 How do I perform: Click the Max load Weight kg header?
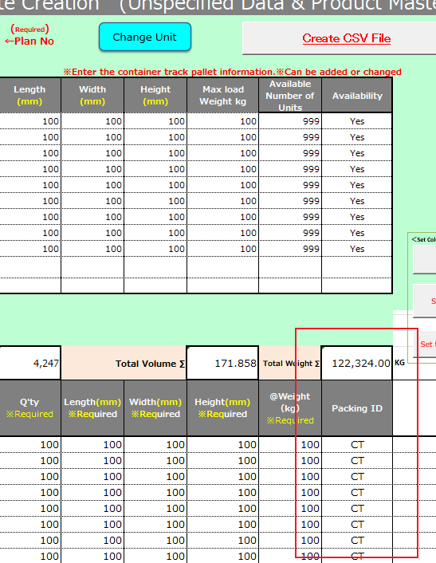223,96
